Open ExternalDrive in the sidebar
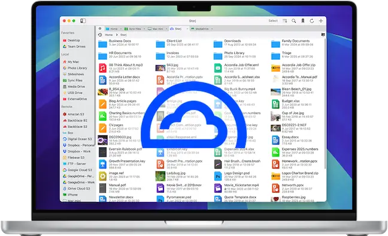This screenshot has height=236, width=388. (75, 99)
